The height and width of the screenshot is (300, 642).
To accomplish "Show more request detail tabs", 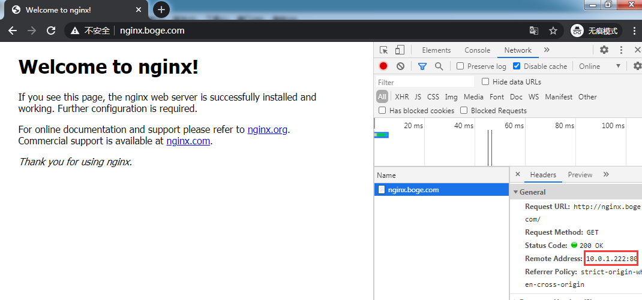I will point(606,174).
